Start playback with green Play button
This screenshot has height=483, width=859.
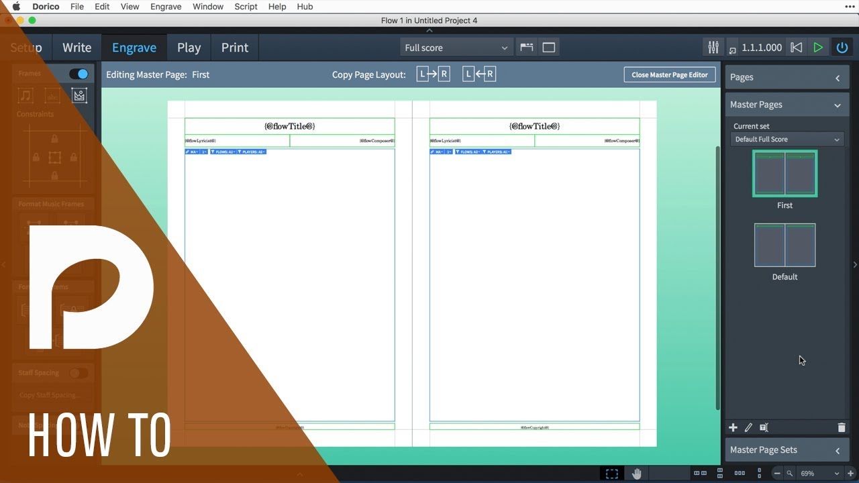(x=818, y=48)
